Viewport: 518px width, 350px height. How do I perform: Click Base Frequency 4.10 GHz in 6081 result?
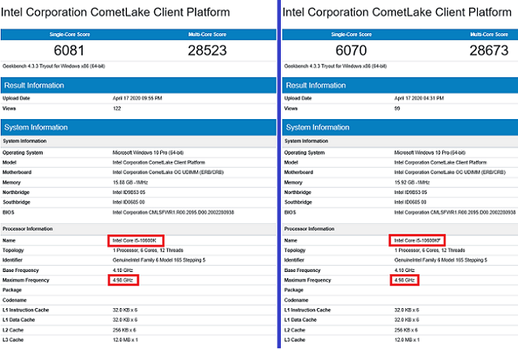122,270
